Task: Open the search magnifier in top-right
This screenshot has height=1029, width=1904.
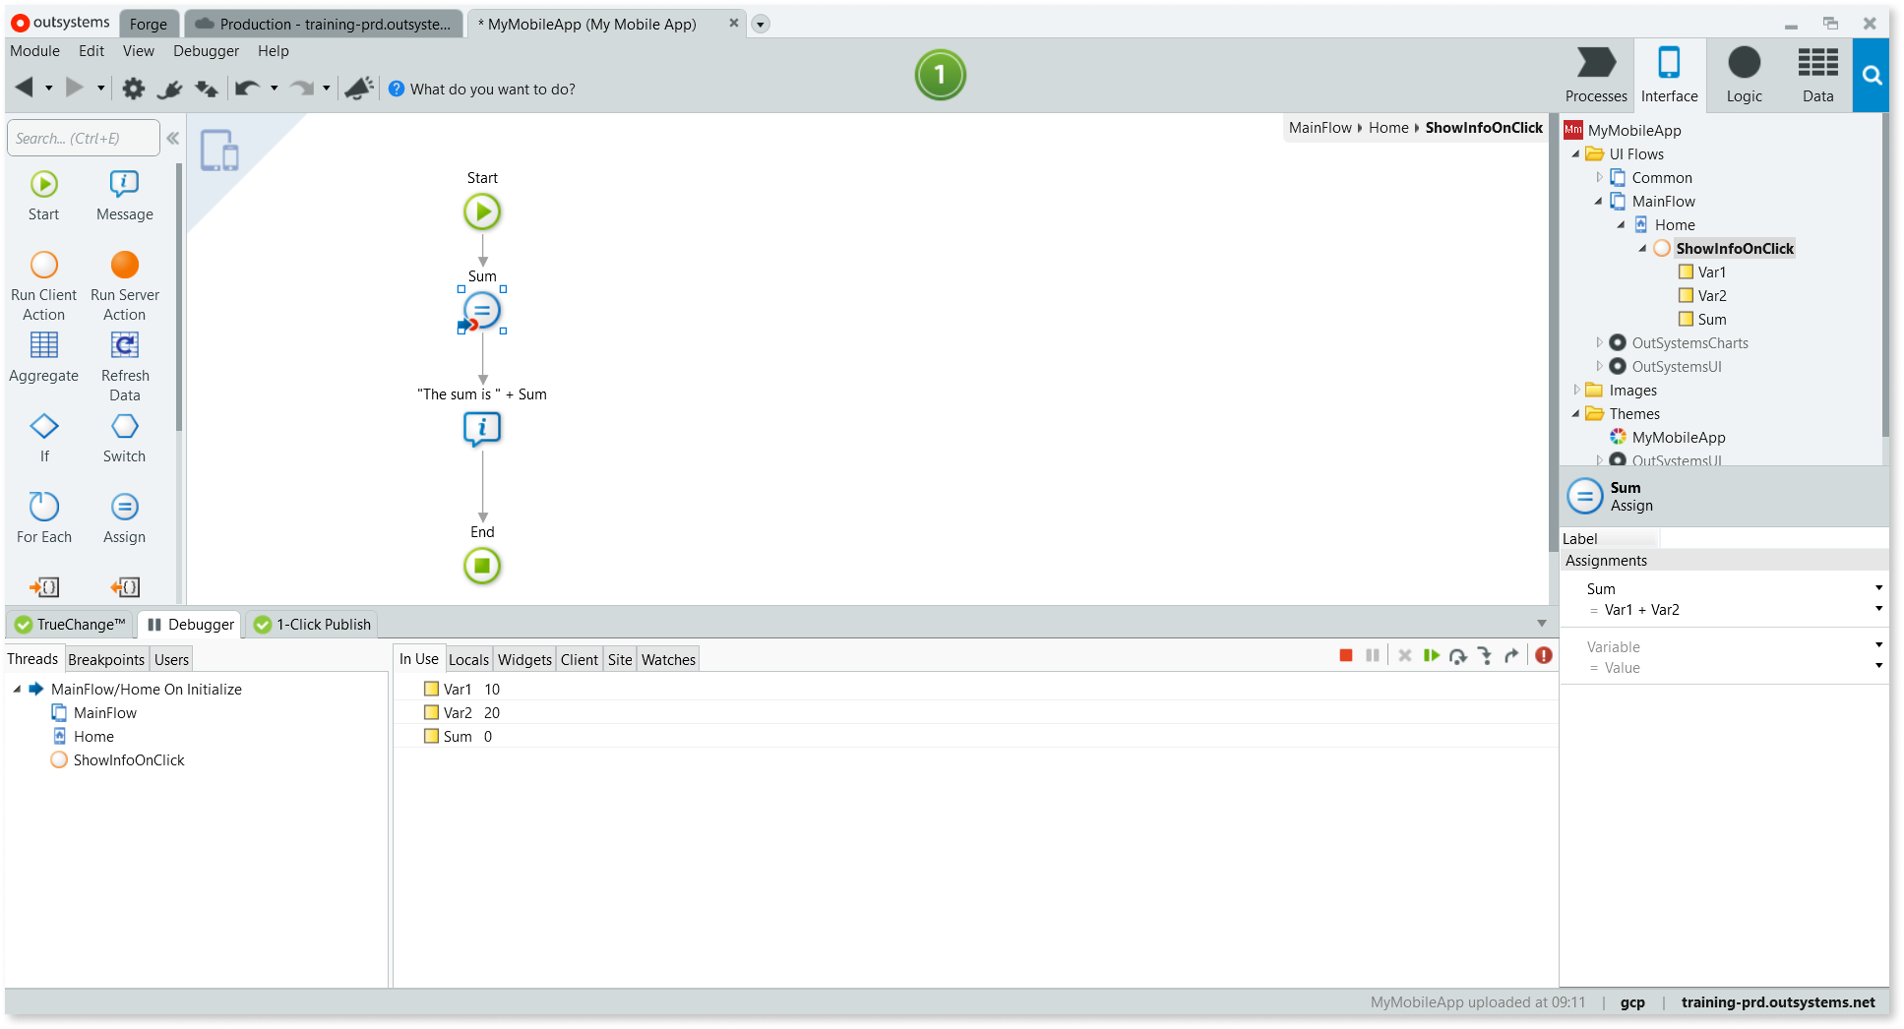Action: pos(1872,76)
